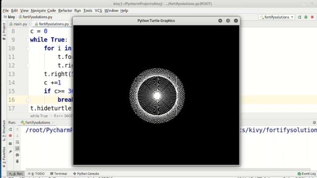Click red stop icon in top toolbar
This screenshot has width=317, height=178.
312,17
